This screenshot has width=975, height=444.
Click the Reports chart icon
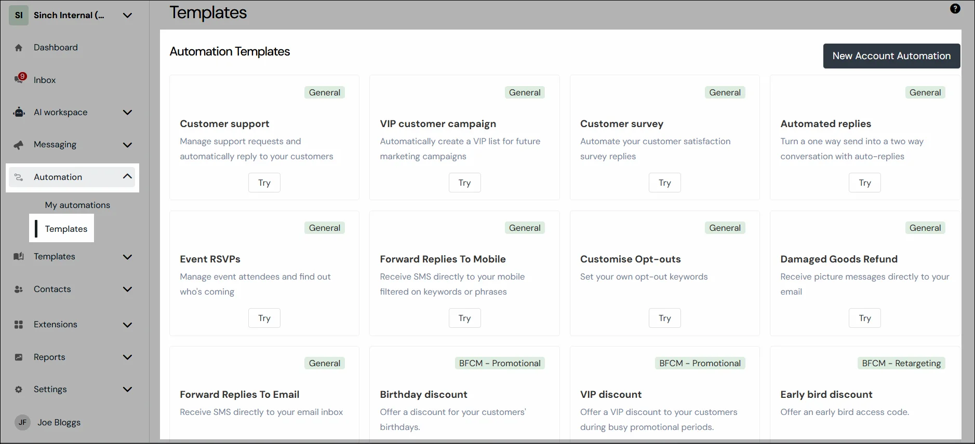[x=19, y=357]
